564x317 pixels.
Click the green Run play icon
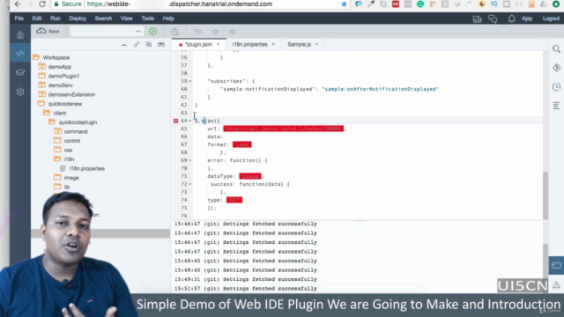(152, 32)
